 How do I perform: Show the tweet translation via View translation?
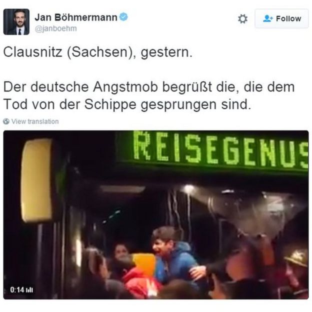coord(35,121)
